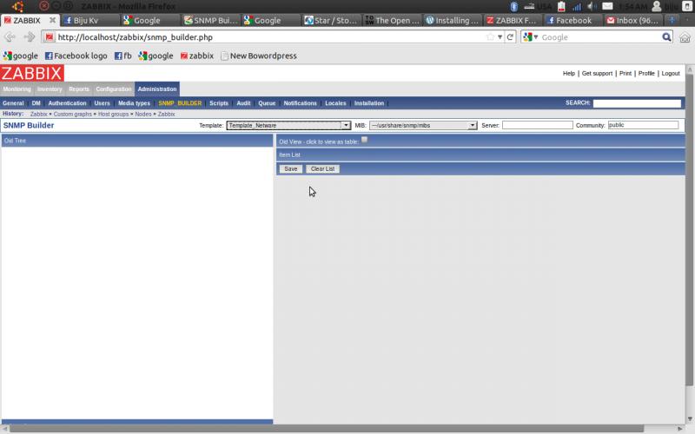The image size is (695, 434).
Task: Close the ZABBIX browser tab
Action: coord(52,20)
